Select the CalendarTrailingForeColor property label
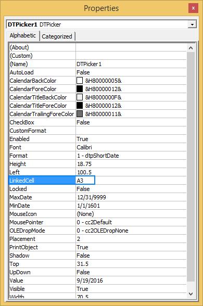203x306 pixels. [x=42, y=114]
